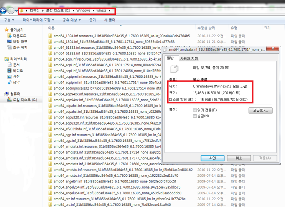
Task: Expand the arrow after Windows breadcrumb
Action: [93, 10]
